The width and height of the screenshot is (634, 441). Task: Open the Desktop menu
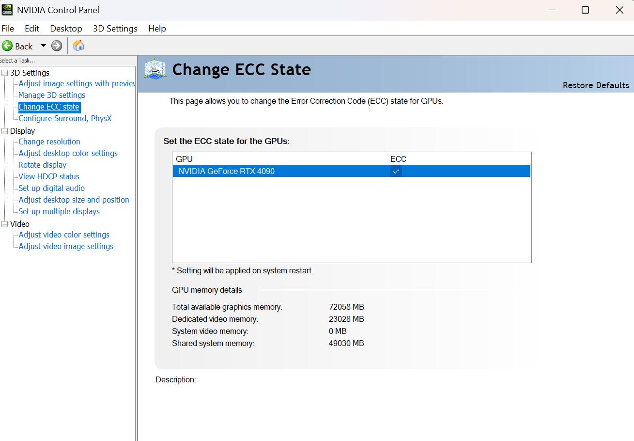click(66, 29)
